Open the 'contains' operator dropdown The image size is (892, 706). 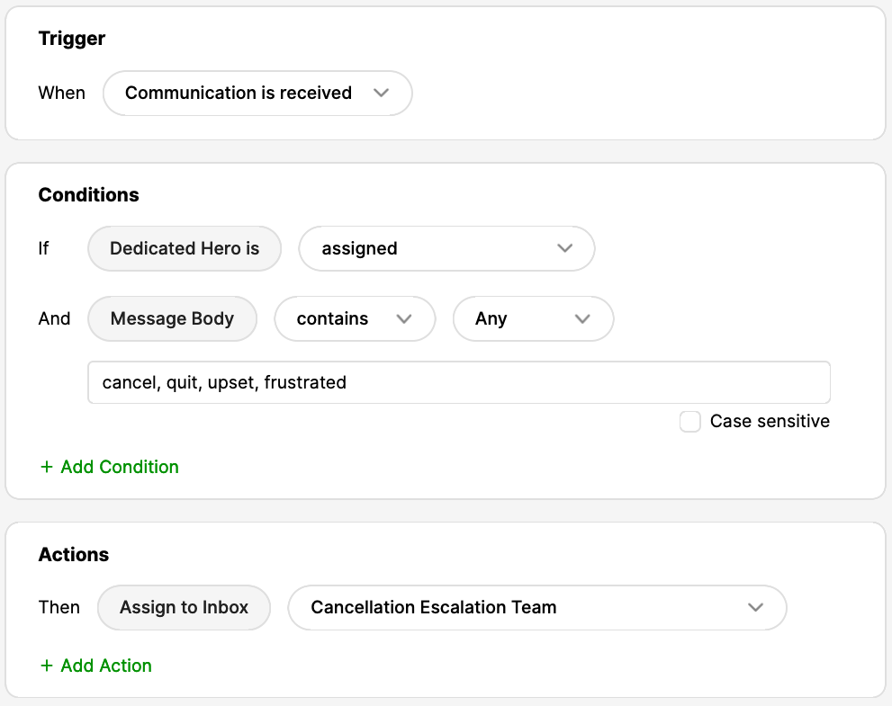tap(355, 319)
